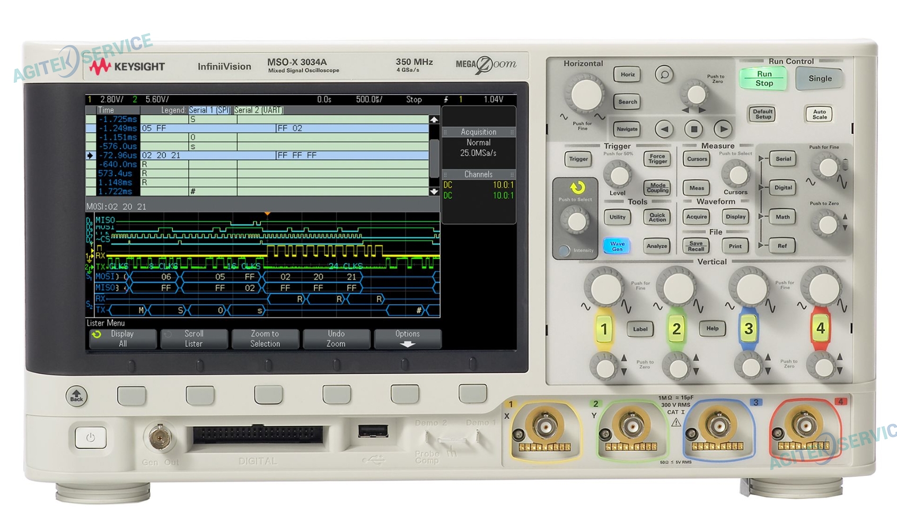
Task: Toggle the Wave Gen key
Action: pyautogui.click(x=617, y=246)
